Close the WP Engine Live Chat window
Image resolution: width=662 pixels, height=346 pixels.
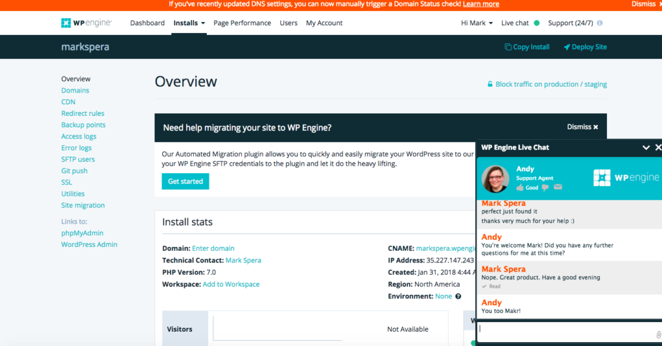pos(657,147)
